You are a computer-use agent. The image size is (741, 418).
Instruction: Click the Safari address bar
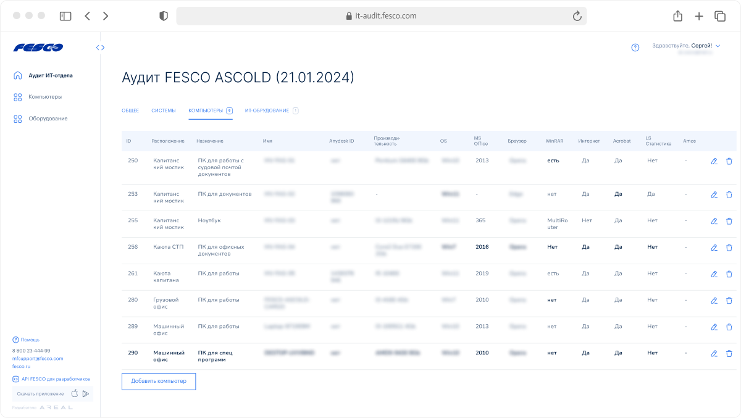click(381, 16)
